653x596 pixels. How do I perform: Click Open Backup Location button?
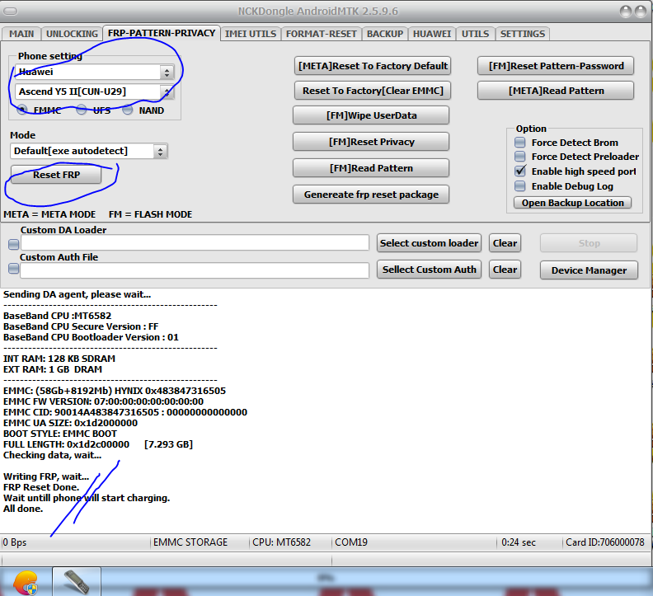tap(573, 203)
